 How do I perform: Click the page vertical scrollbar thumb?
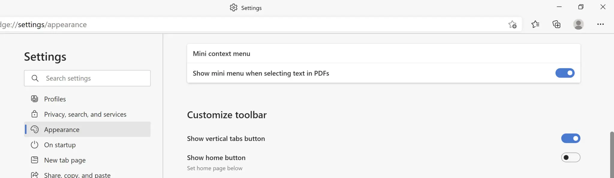tap(612, 155)
